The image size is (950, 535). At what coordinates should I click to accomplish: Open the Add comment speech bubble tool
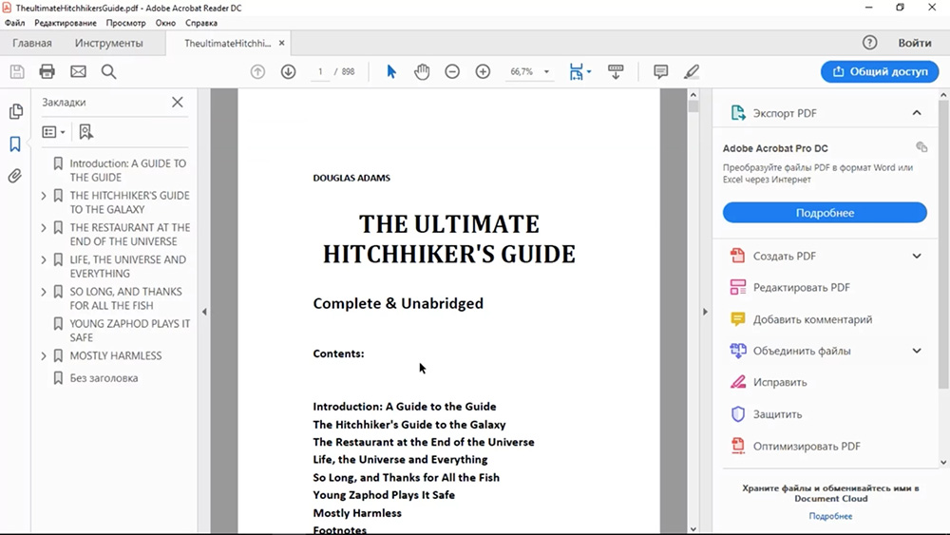(661, 71)
